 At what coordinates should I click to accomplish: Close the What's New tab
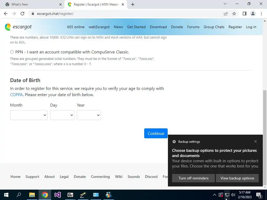click(x=60, y=5)
